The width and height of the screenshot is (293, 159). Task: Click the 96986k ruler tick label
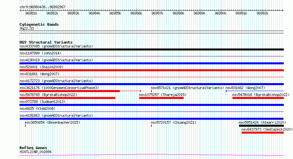click(136, 13)
